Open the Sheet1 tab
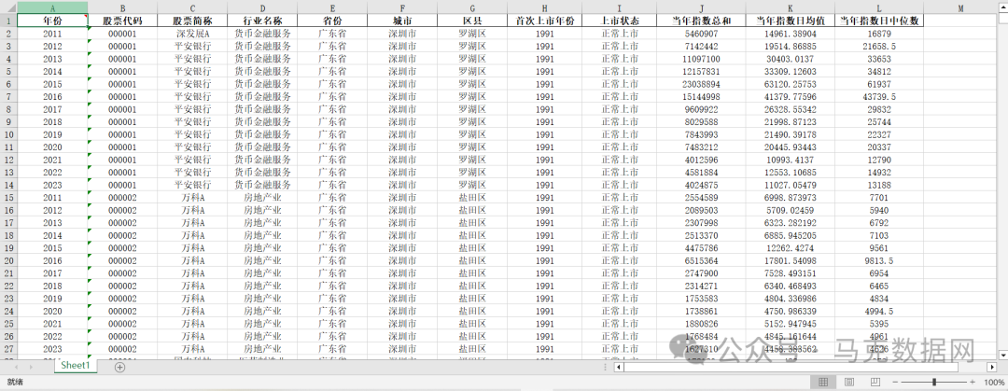 [76, 365]
